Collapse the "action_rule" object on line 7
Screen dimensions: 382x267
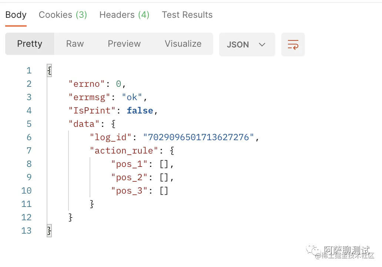[x=172, y=151]
